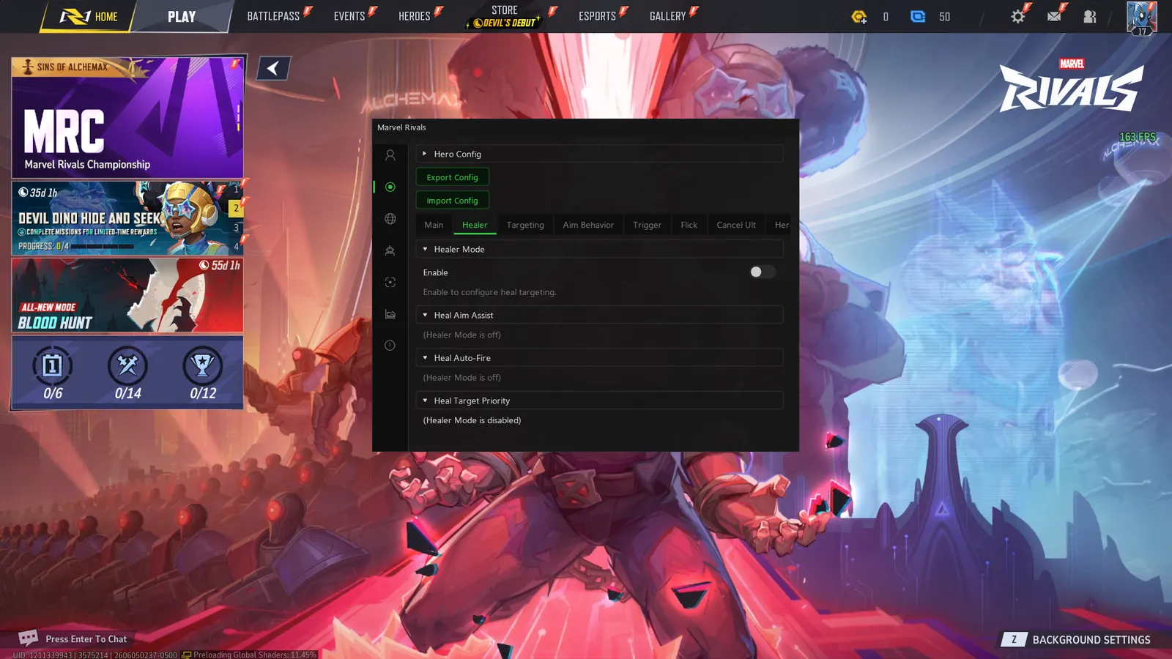Click the units amount 50
The height and width of the screenshot is (659, 1172).
coord(944,17)
